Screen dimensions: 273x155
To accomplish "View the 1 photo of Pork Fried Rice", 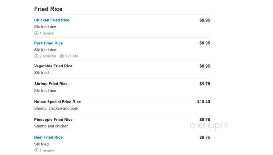I will (72, 56).
